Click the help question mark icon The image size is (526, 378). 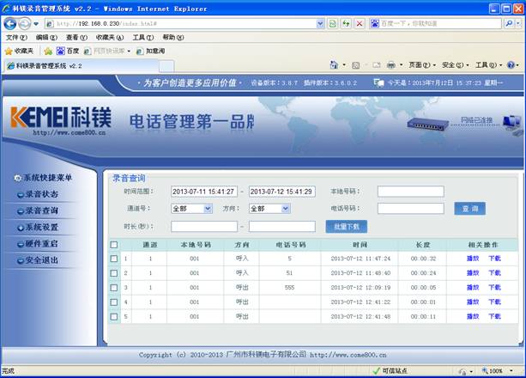pyautogui.click(x=511, y=65)
